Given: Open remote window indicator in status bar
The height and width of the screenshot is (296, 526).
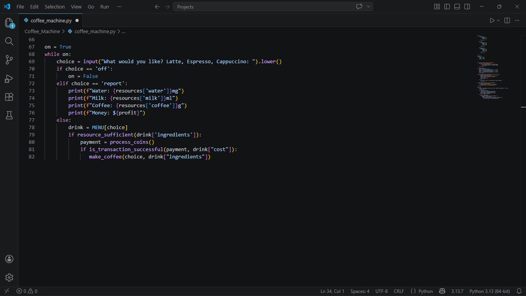Looking at the screenshot, I should coord(7,291).
